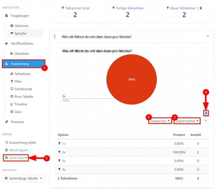Open the Pivot Tabelle entry
Image resolution: width=216 pixels, height=189 pixels.
(22, 96)
